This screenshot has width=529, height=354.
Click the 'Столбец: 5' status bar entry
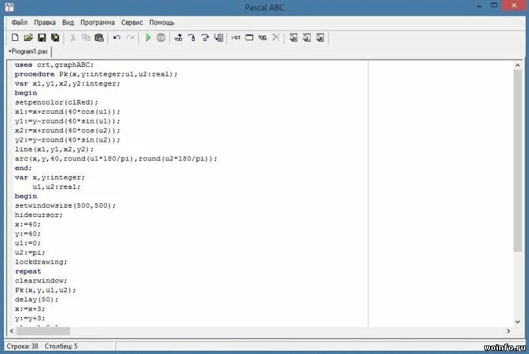(x=61, y=346)
